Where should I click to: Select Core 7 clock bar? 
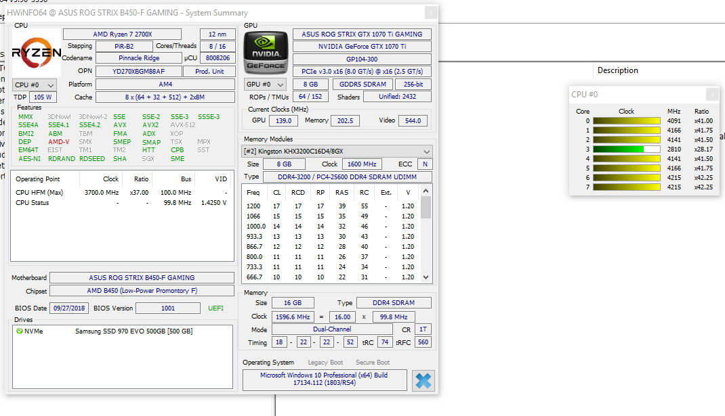click(x=627, y=187)
